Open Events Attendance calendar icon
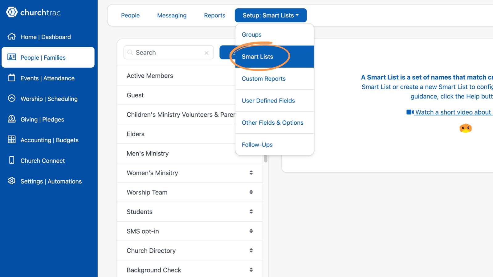This screenshot has width=493, height=277. click(x=12, y=78)
